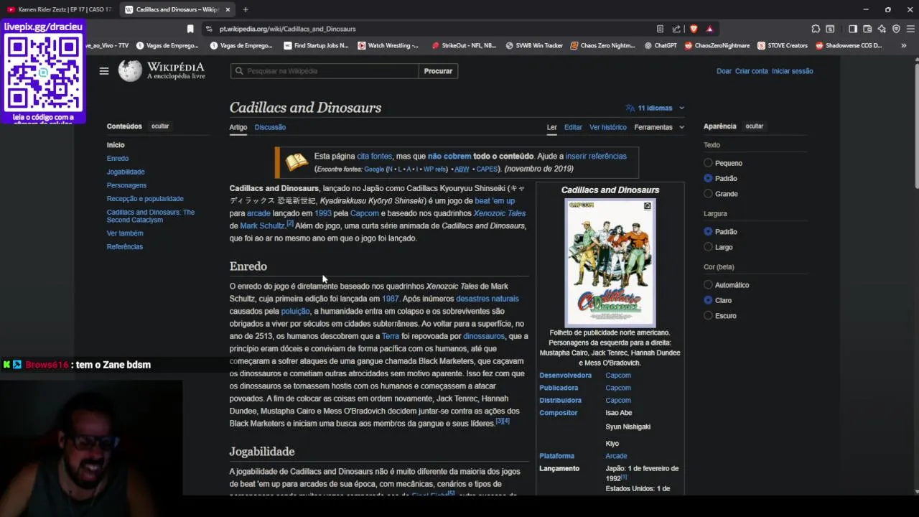Open the Xenozoic Tales link
The image size is (919, 517).
tap(500, 213)
